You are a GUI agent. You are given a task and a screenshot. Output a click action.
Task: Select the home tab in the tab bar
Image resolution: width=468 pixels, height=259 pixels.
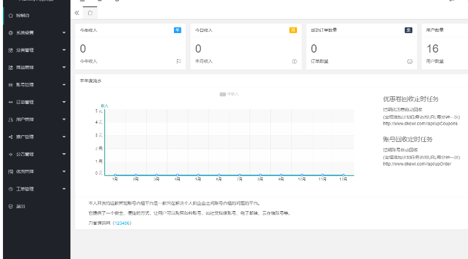(89, 12)
